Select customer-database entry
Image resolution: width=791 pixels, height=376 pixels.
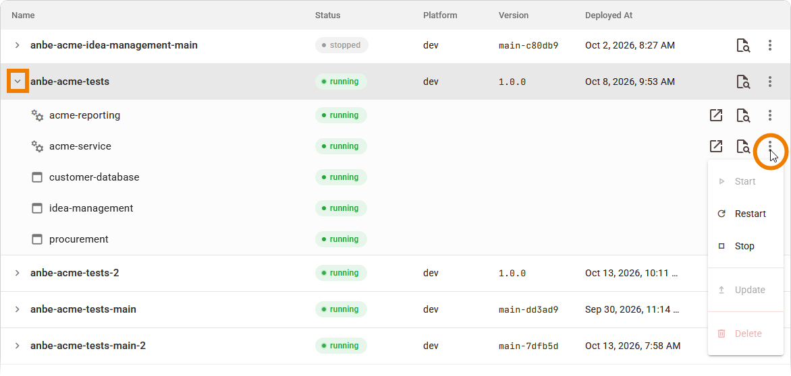pyautogui.click(x=94, y=177)
